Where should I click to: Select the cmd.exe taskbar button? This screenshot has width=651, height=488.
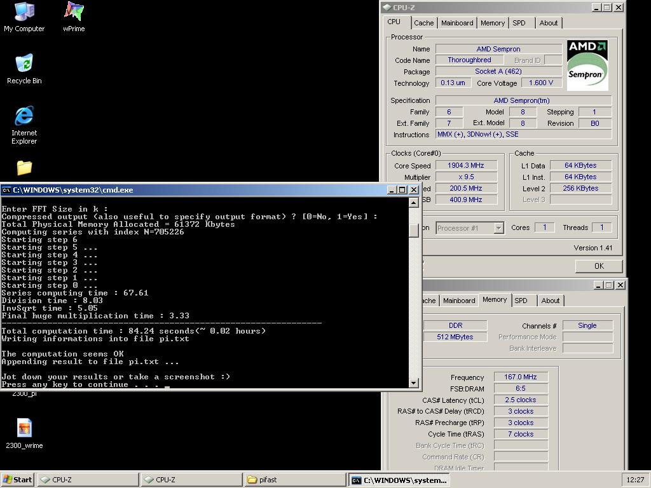click(x=399, y=480)
